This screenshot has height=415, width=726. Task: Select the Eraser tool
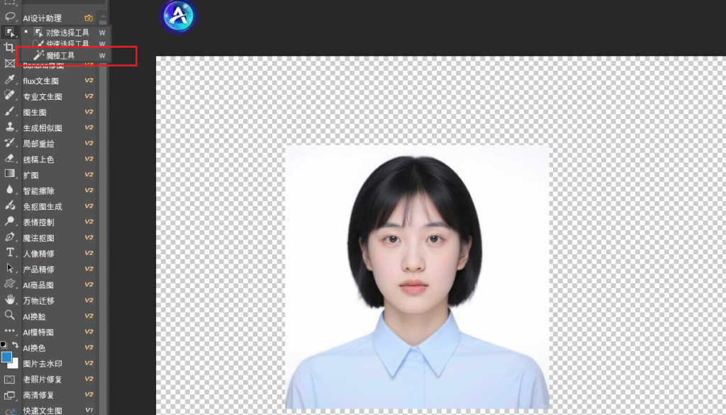point(10,159)
